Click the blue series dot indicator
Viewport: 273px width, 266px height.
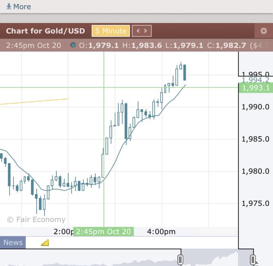pyautogui.click(x=73, y=45)
